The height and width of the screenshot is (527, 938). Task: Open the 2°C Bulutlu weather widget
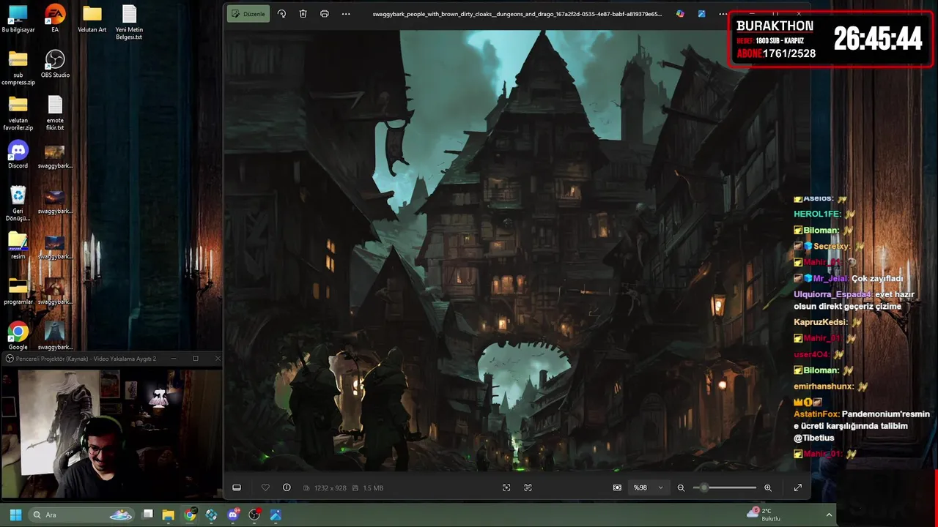[x=764, y=515]
